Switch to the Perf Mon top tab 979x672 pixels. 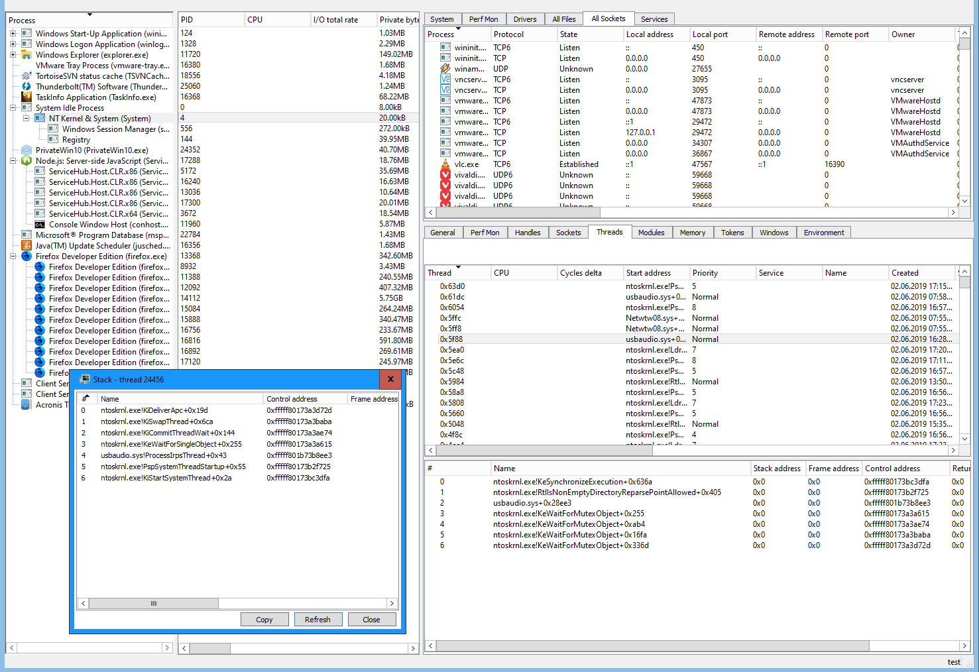tap(483, 19)
